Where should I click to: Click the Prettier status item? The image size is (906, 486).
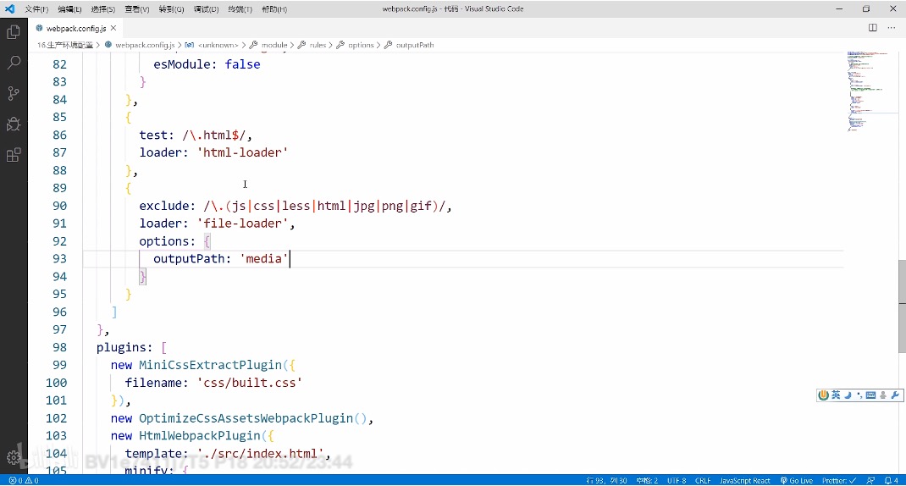[839, 481]
